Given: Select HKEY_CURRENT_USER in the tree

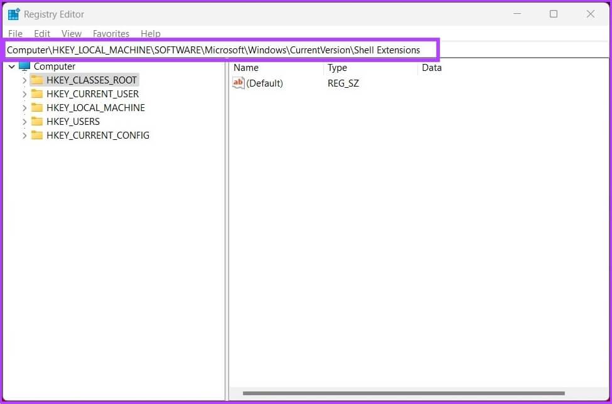Looking at the screenshot, I should point(92,94).
